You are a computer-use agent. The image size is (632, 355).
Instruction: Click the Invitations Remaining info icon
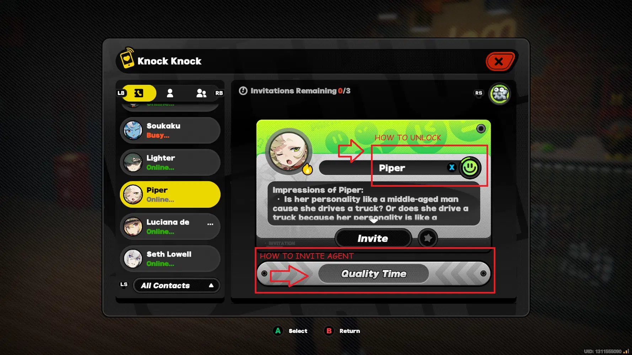(x=243, y=91)
